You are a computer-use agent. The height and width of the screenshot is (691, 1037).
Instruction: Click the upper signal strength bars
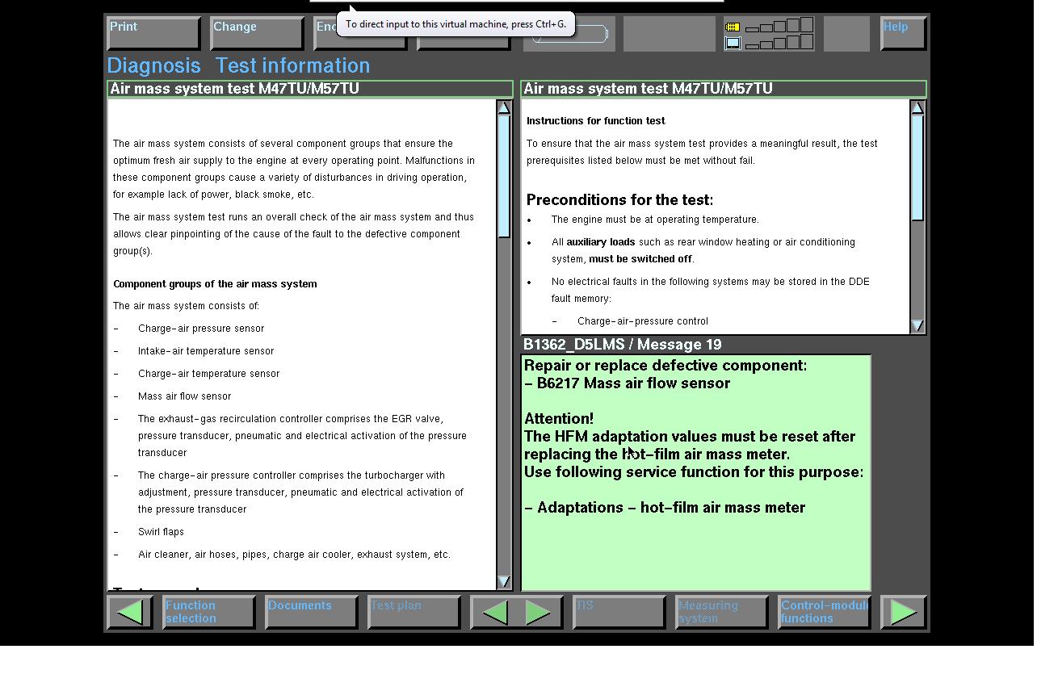coord(779,26)
